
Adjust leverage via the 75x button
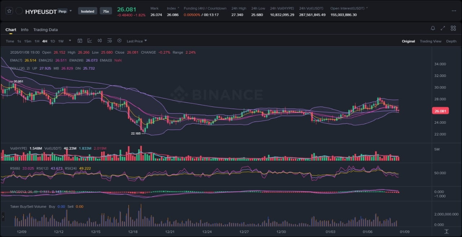tap(106, 11)
